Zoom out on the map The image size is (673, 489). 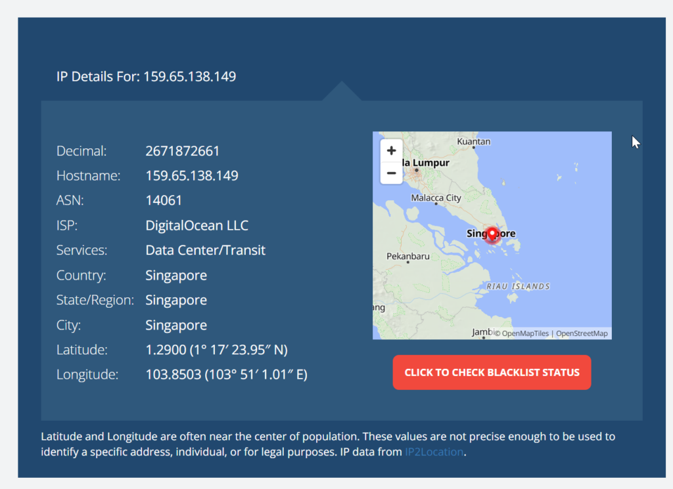(391, 173)
